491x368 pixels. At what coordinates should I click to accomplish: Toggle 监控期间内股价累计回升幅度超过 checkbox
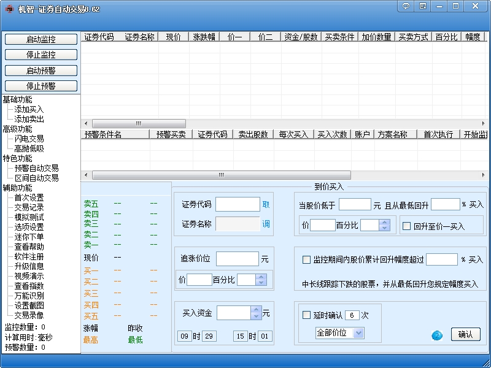click(x=306, y=259)
